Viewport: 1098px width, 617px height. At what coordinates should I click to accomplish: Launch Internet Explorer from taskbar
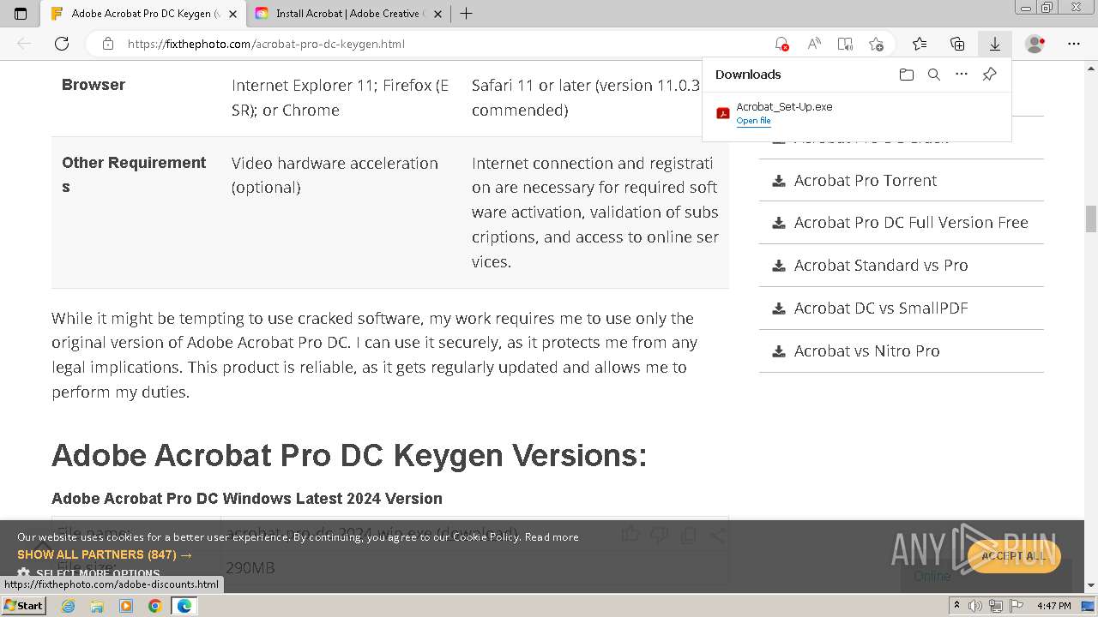click(69, 605)
